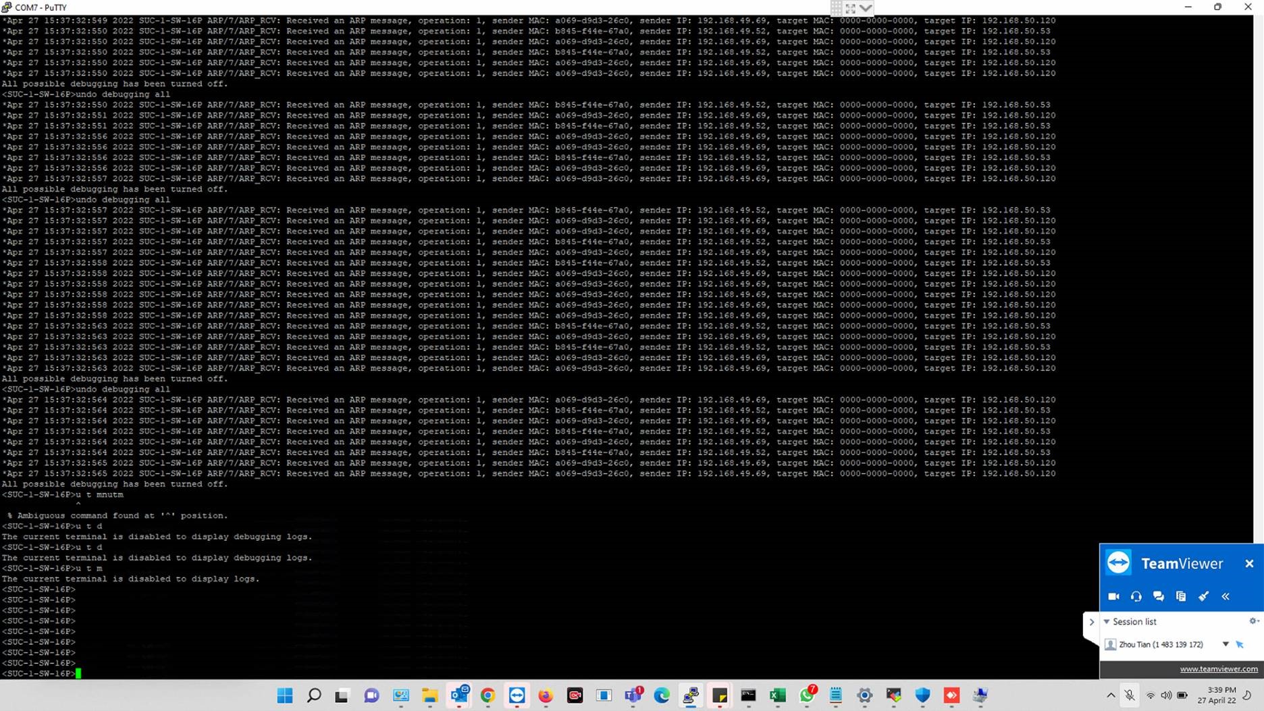Open Command Prompt from taskbar

[748, 695]
